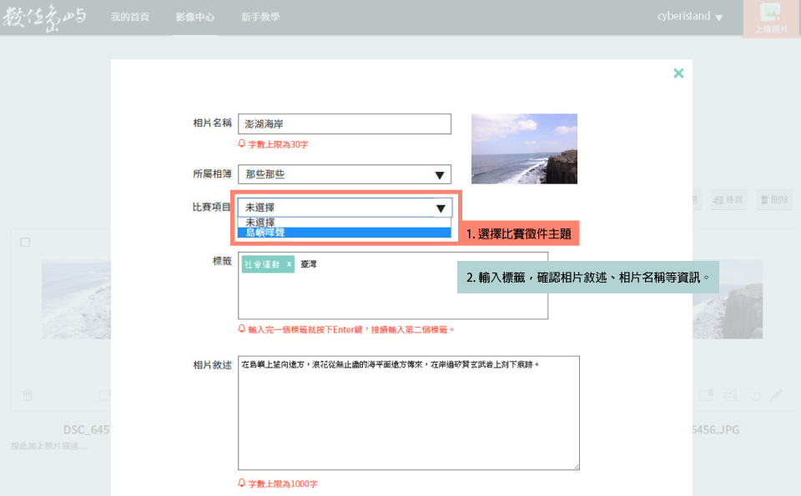The height and width of the screenshot is (496, 801).
Task: Open the cyberisland account dropdown
Action: coord(688,15)
